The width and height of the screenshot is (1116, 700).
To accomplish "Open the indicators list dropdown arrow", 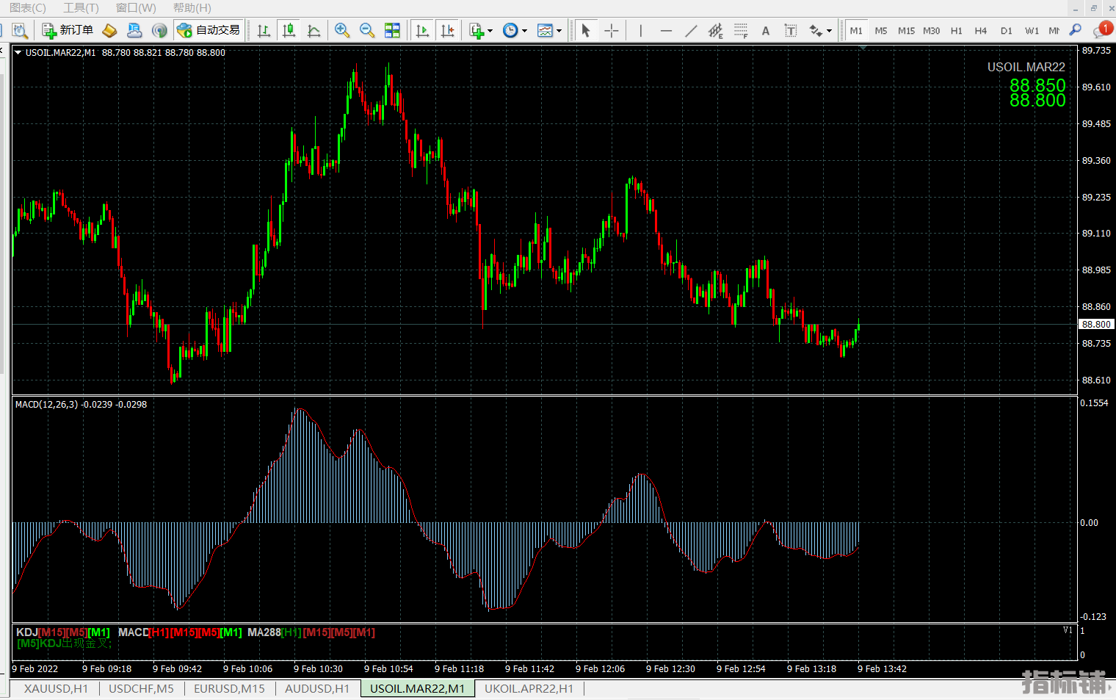I will [x=490, y=31].
